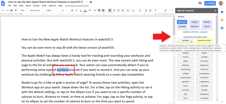
Task: Open Google Calendar side panel icon
Action: (x=222, y=12)
